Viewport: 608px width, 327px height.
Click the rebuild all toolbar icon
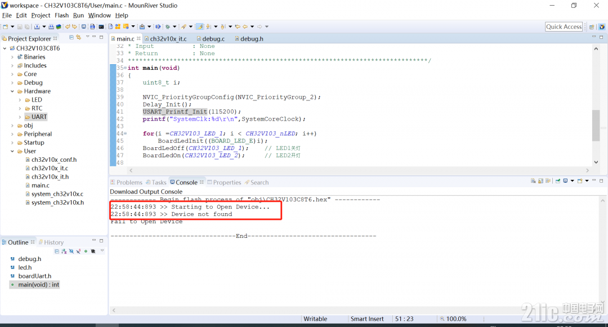pyautogui.click(x=51, y=27)
